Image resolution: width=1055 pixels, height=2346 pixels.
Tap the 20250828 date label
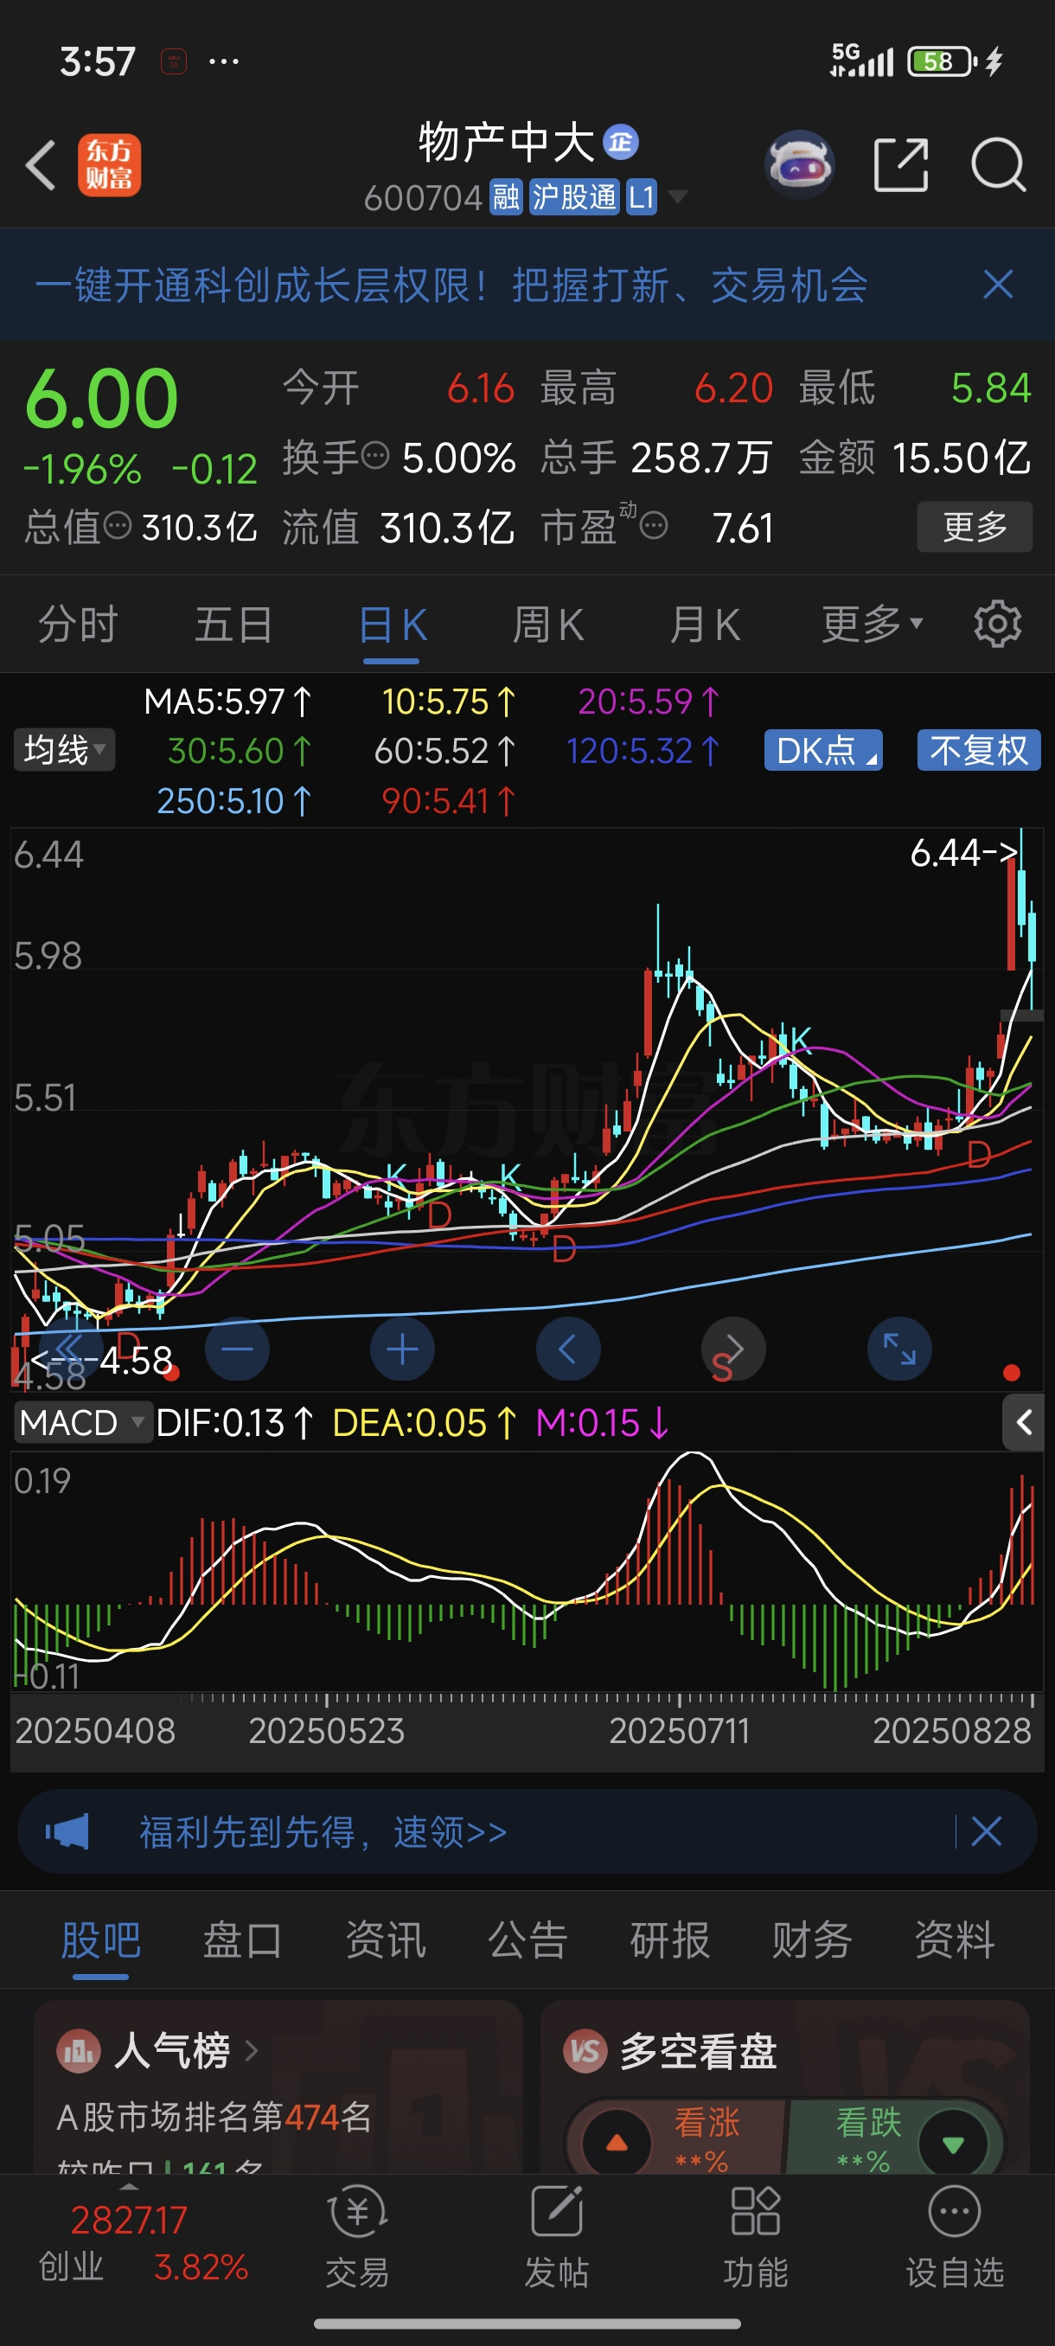point(952,1729)
